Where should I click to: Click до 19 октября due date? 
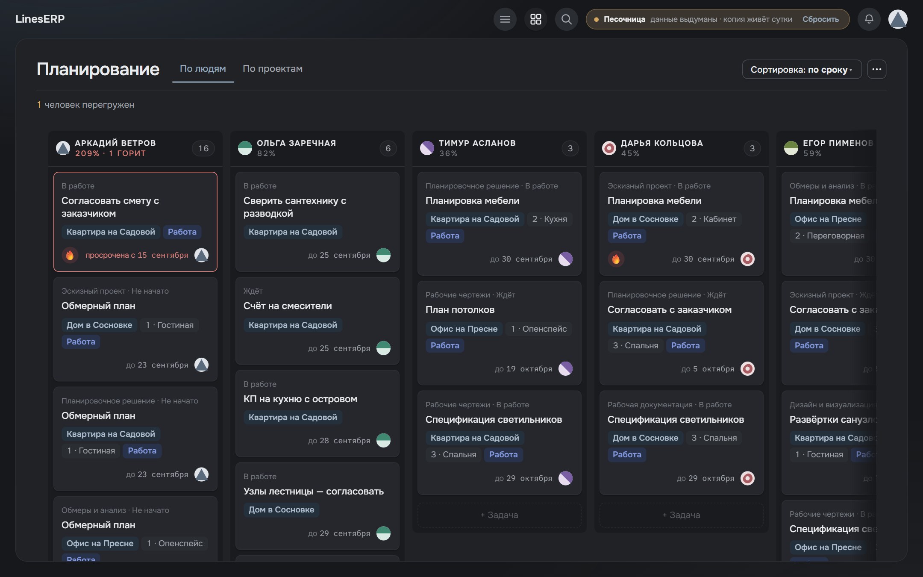[523, 369]
